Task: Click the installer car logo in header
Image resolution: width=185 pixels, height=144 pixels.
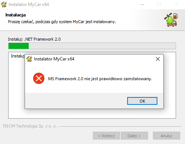Action: coord(171,20)
